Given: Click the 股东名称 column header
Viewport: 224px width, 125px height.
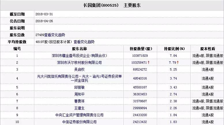Looking at the screenshot, I should [x=79, y=49].
